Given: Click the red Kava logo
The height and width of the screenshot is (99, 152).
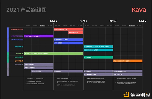Looking at the screenshot, I should (139, 10).
